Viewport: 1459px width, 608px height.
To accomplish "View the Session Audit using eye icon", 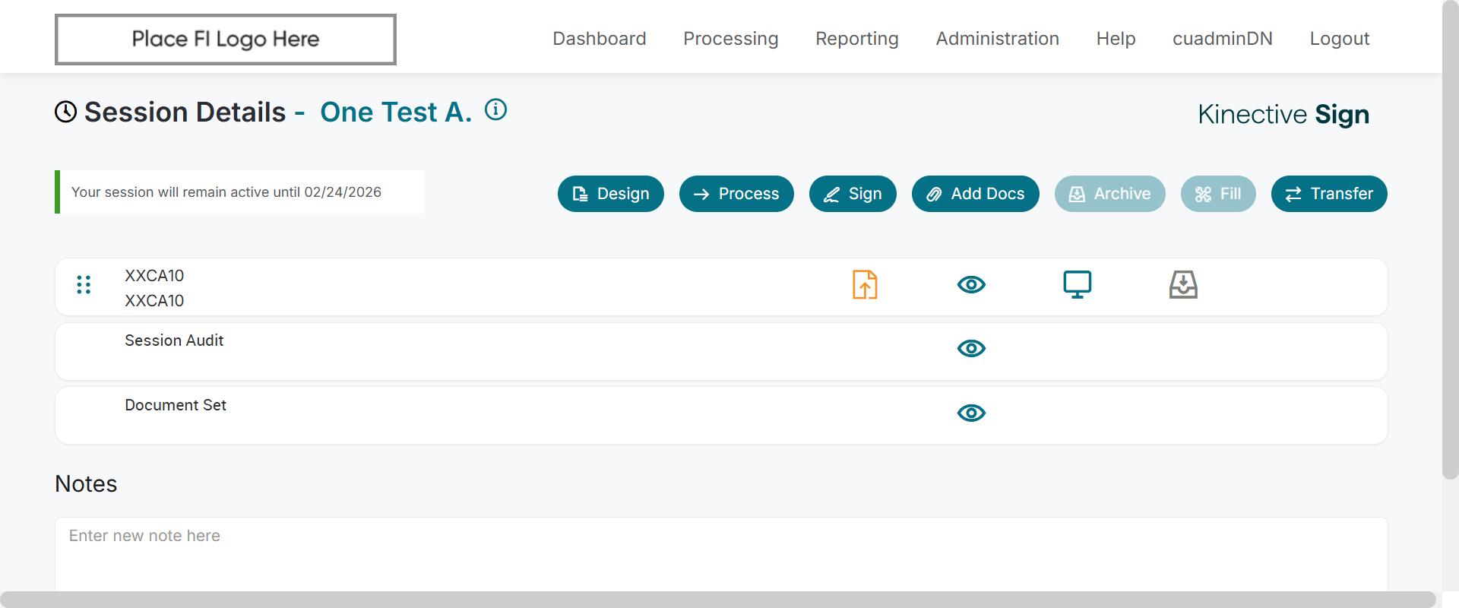I will [971, 349].
